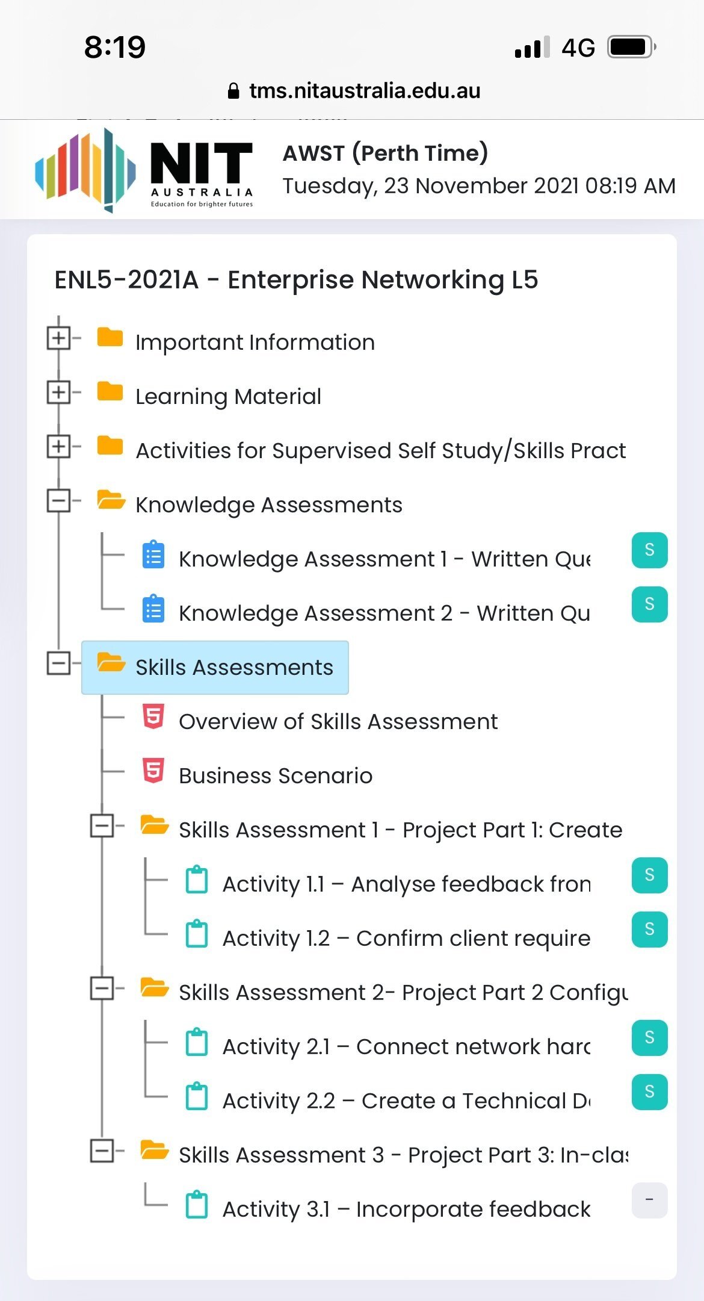Viewport: 704px width, 1301px height.
Task: Select the Skills Assessments tree item
Action: [x=215, y=668]
